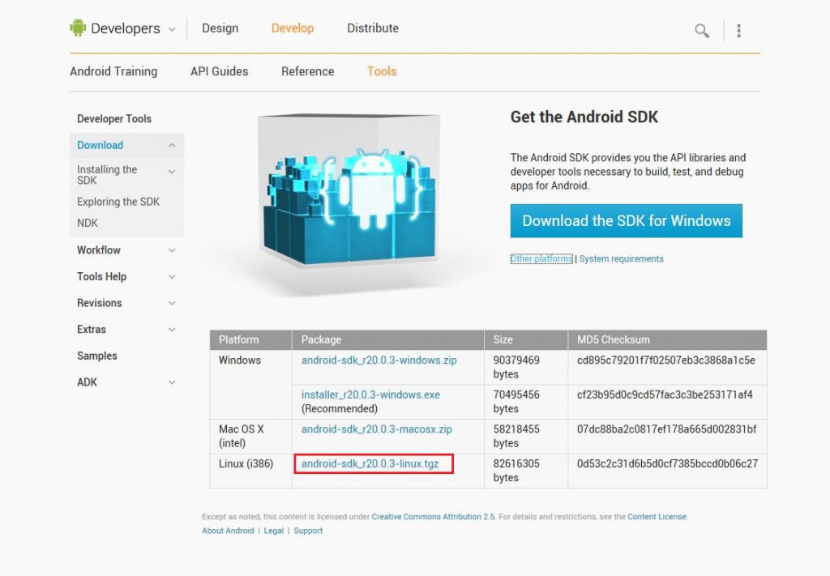This screenshot has height=576, width=830.
Task: Open Workflow sidebar item
Action: point(99,250)
